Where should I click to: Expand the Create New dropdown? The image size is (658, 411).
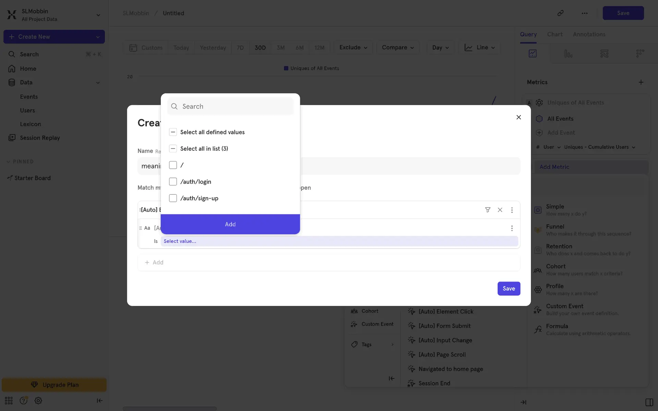[x=98, y=37]
